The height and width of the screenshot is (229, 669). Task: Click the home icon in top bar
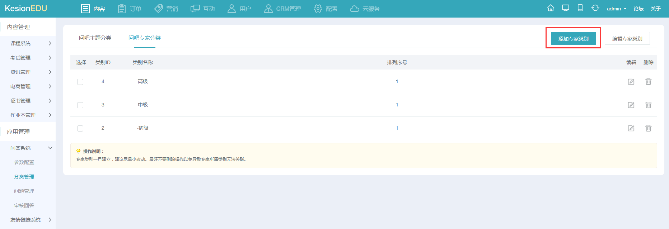click(551, 8)
